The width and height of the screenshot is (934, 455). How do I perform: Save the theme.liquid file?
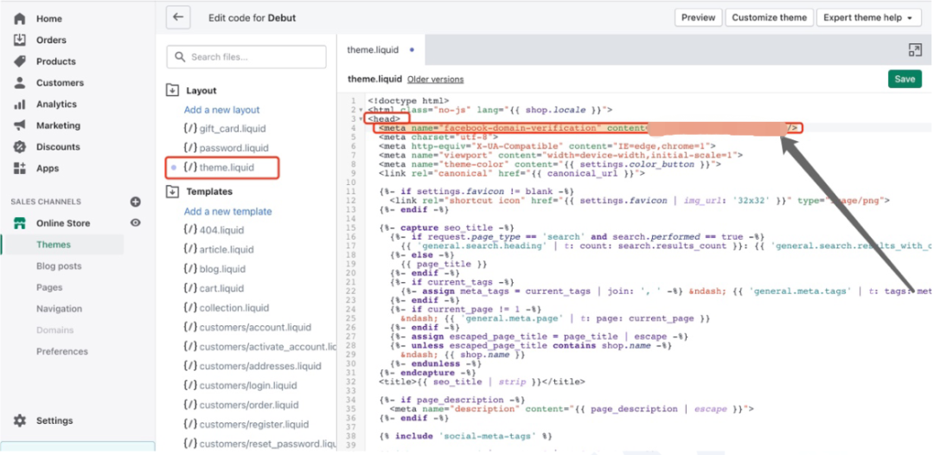(x=905, y=80)
